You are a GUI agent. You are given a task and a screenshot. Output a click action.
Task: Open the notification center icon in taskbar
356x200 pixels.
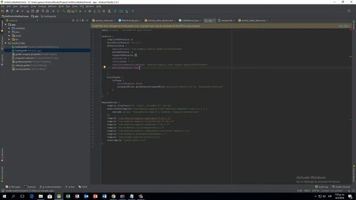pyautogui.click(x=350, y=196)
